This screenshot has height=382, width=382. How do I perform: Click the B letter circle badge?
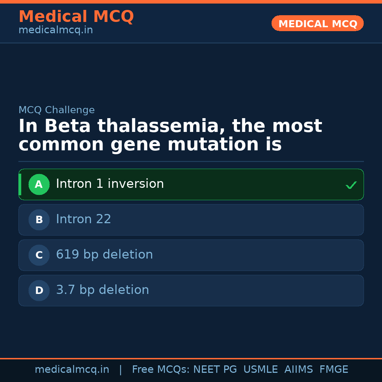39,220
